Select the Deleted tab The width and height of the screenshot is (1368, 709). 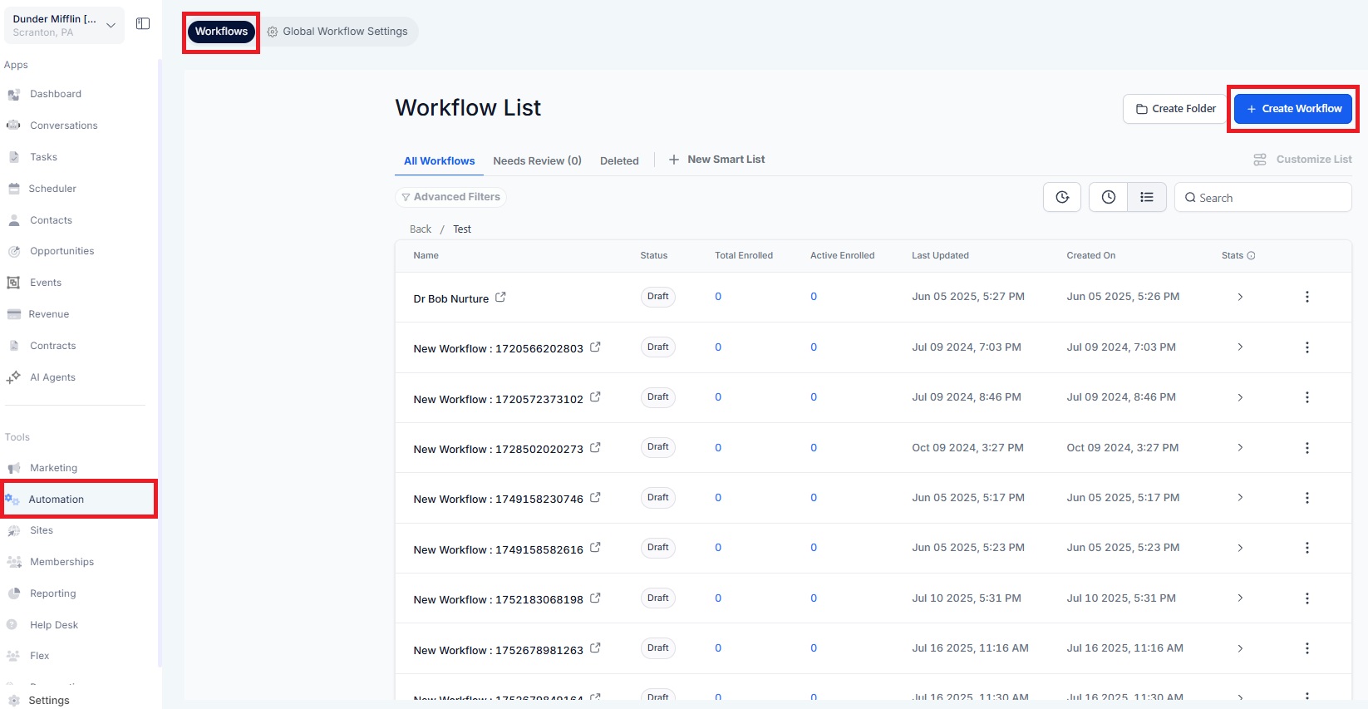(x=619, y=161)
